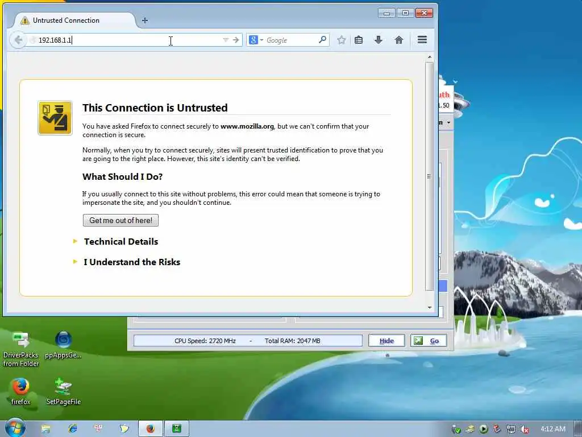Open the Windows Start menu orb
The width and height of the screenshot is (582, 437).
coord(15,428)
